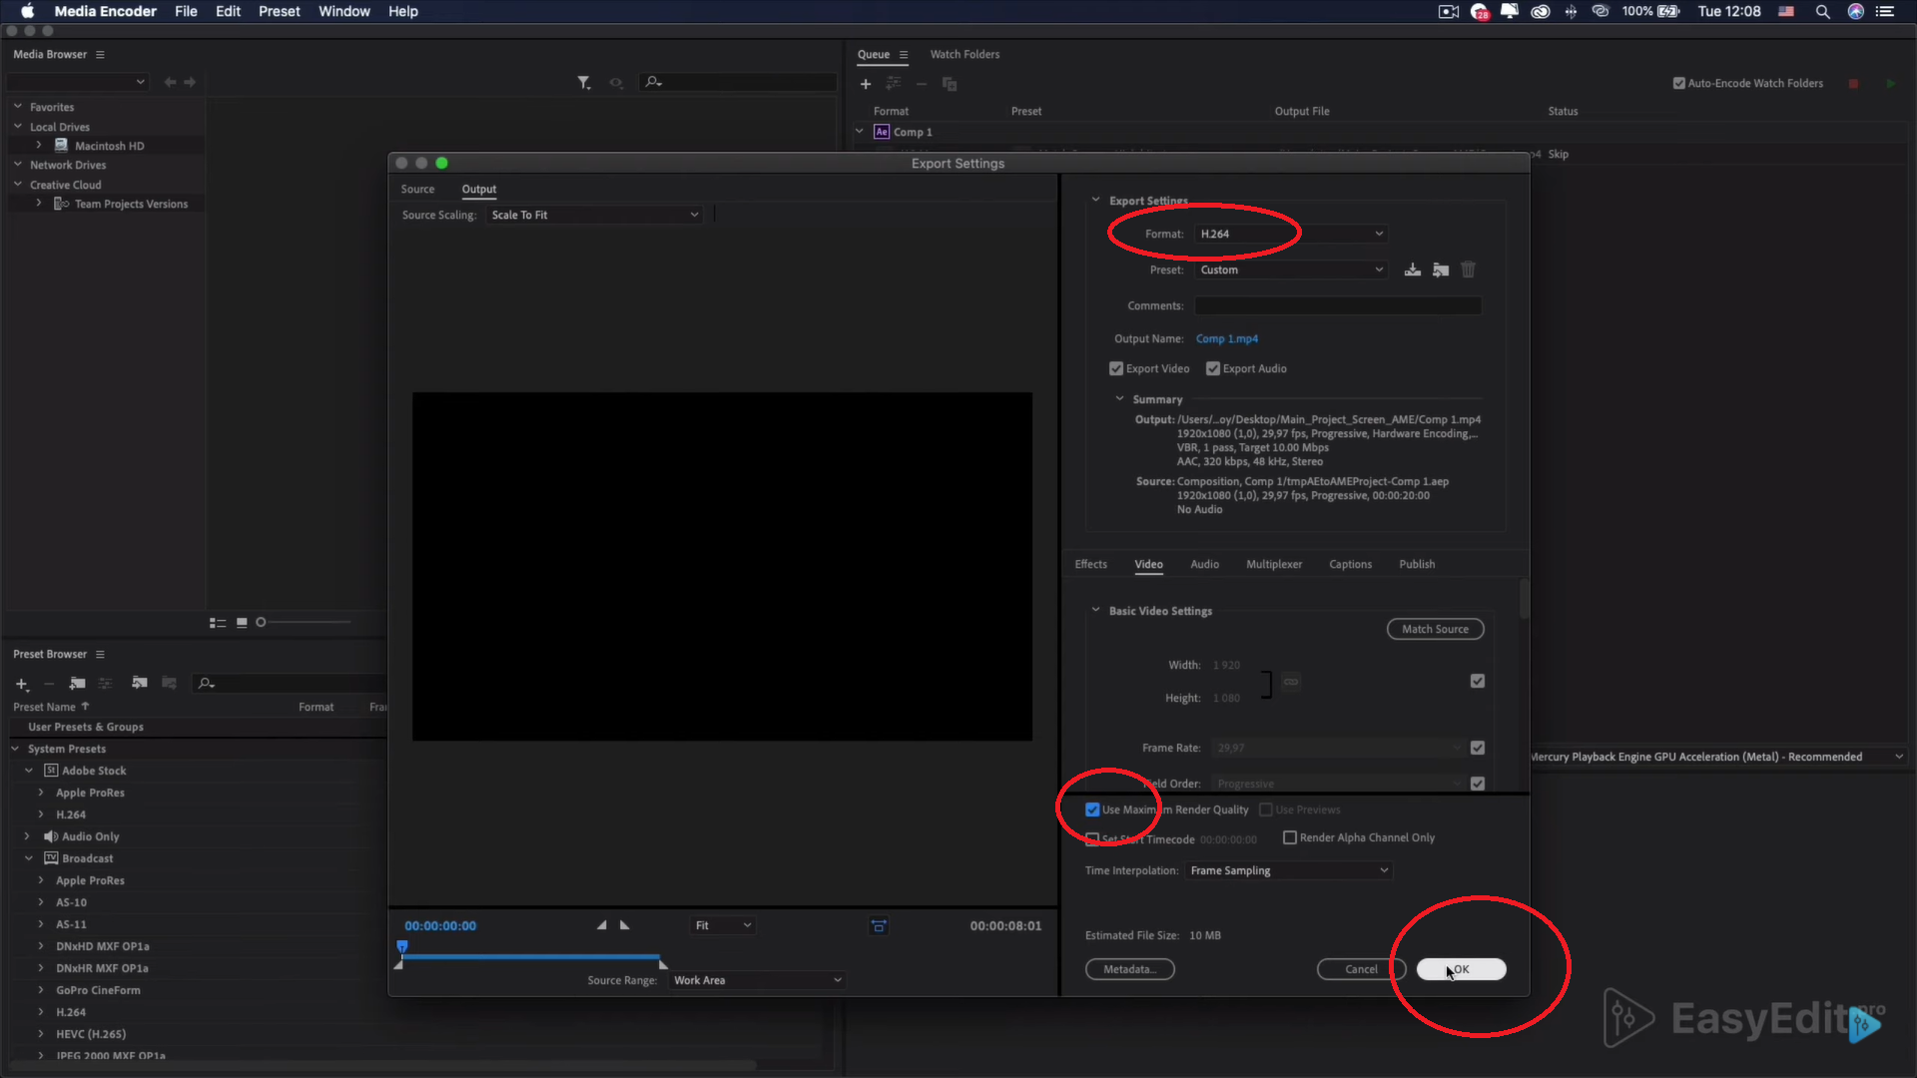Switch Media Browser to thumbnail view
Screen dimensions: 1917x1078
tap(242, 623)
